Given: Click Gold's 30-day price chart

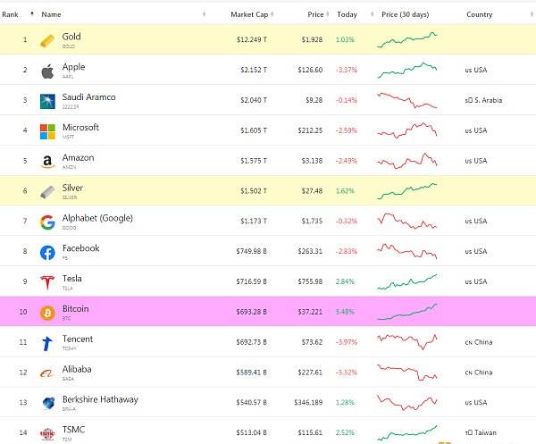Looking at the screenshot, I should click(x=406, y=39).
